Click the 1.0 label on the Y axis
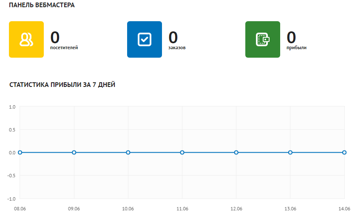The height and width of the screenshot is (215, 355). tap(12, 107)
